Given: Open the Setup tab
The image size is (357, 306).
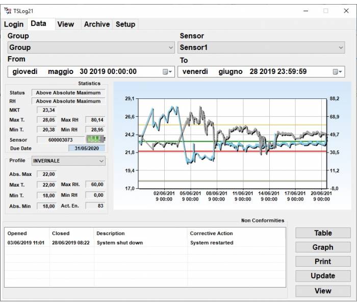Looking at the screenshot, I should [125, 24].
